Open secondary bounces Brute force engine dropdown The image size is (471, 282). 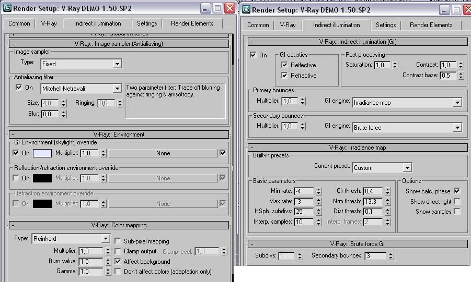pyautogui.click(x=407, y=128)
